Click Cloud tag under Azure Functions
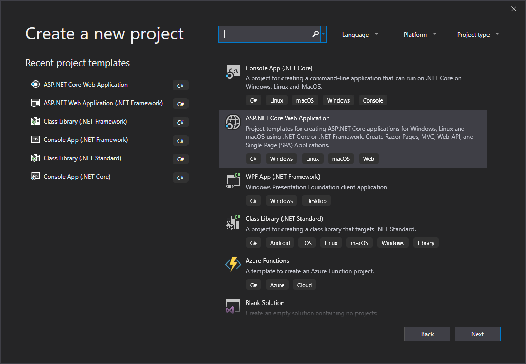This screenshot has width=526, height=364. coord(304,285)
